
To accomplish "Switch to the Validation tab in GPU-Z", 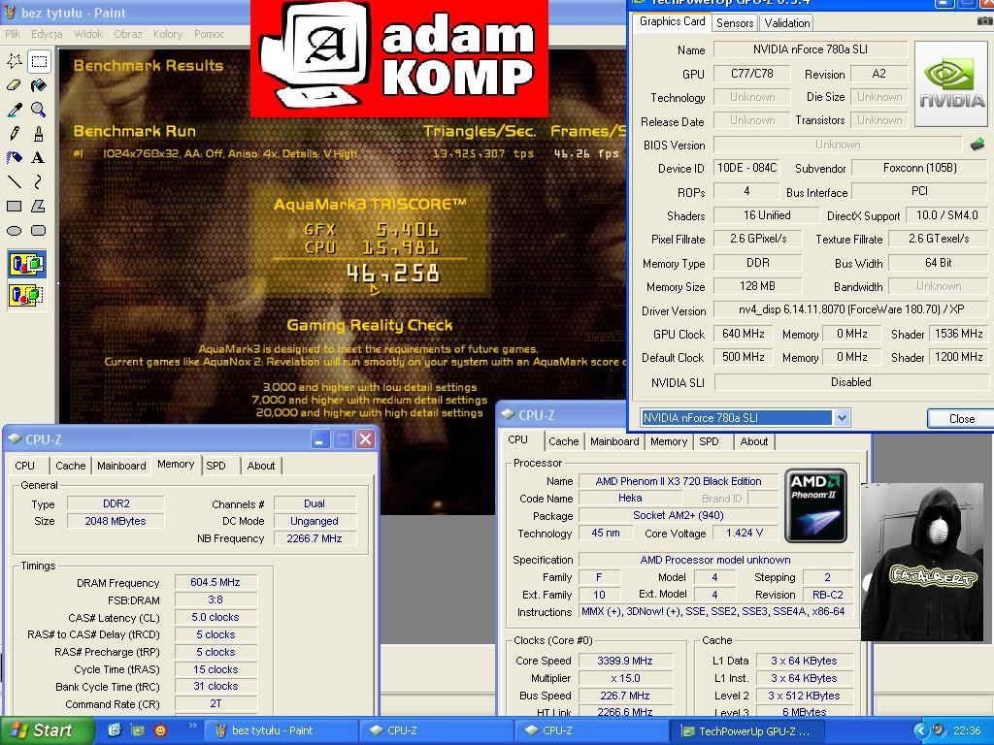I will tap(786, 23).
